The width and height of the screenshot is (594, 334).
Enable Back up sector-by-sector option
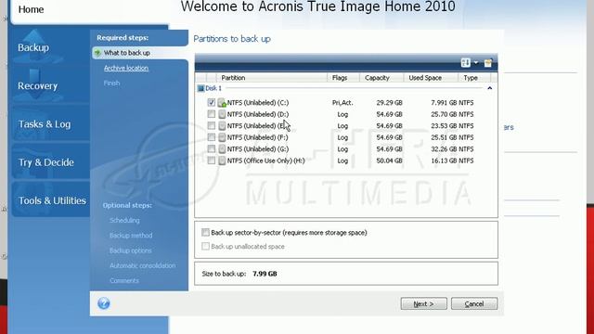point(205,232)
